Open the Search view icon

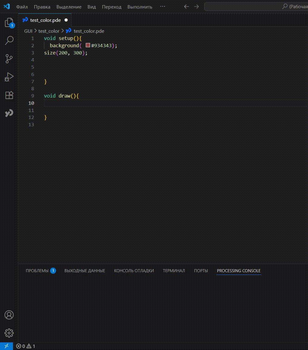[9, 40]
